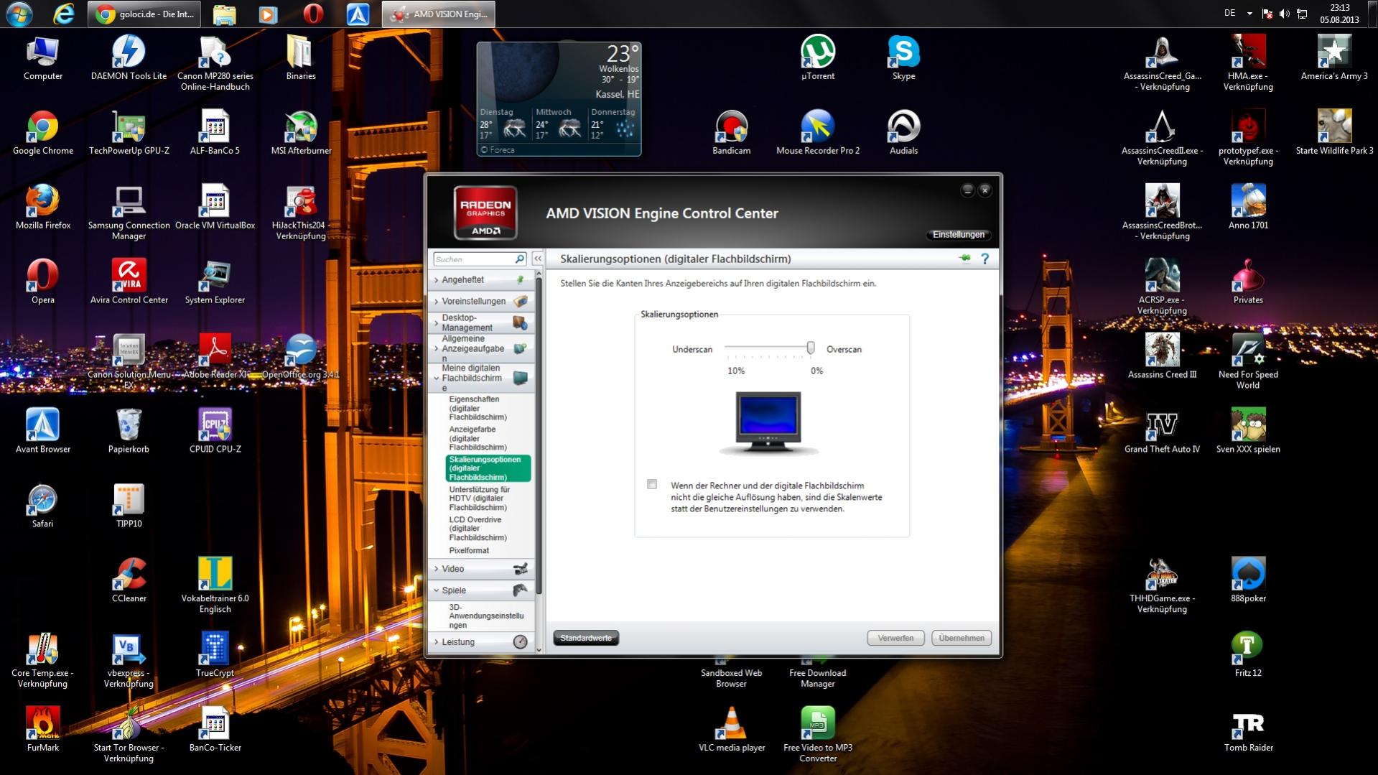1378x775 pixels.
Task: Click the Verwerfen button
Action: pos(895,638)
